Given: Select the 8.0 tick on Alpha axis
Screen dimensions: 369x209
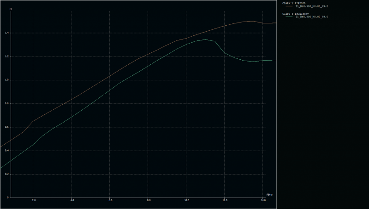Looking at the screenshot, I should 149,201.
